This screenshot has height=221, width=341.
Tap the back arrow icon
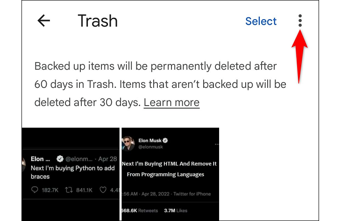(x=43, y=21)
